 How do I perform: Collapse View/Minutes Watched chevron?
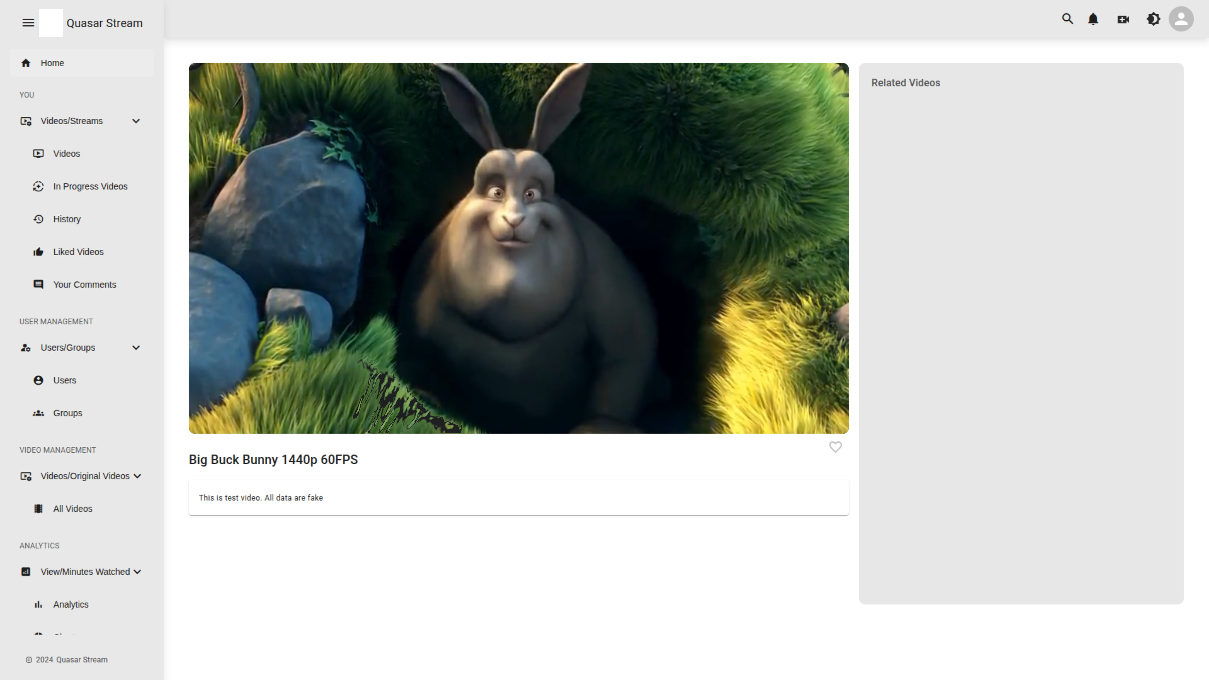pos(137,572)
